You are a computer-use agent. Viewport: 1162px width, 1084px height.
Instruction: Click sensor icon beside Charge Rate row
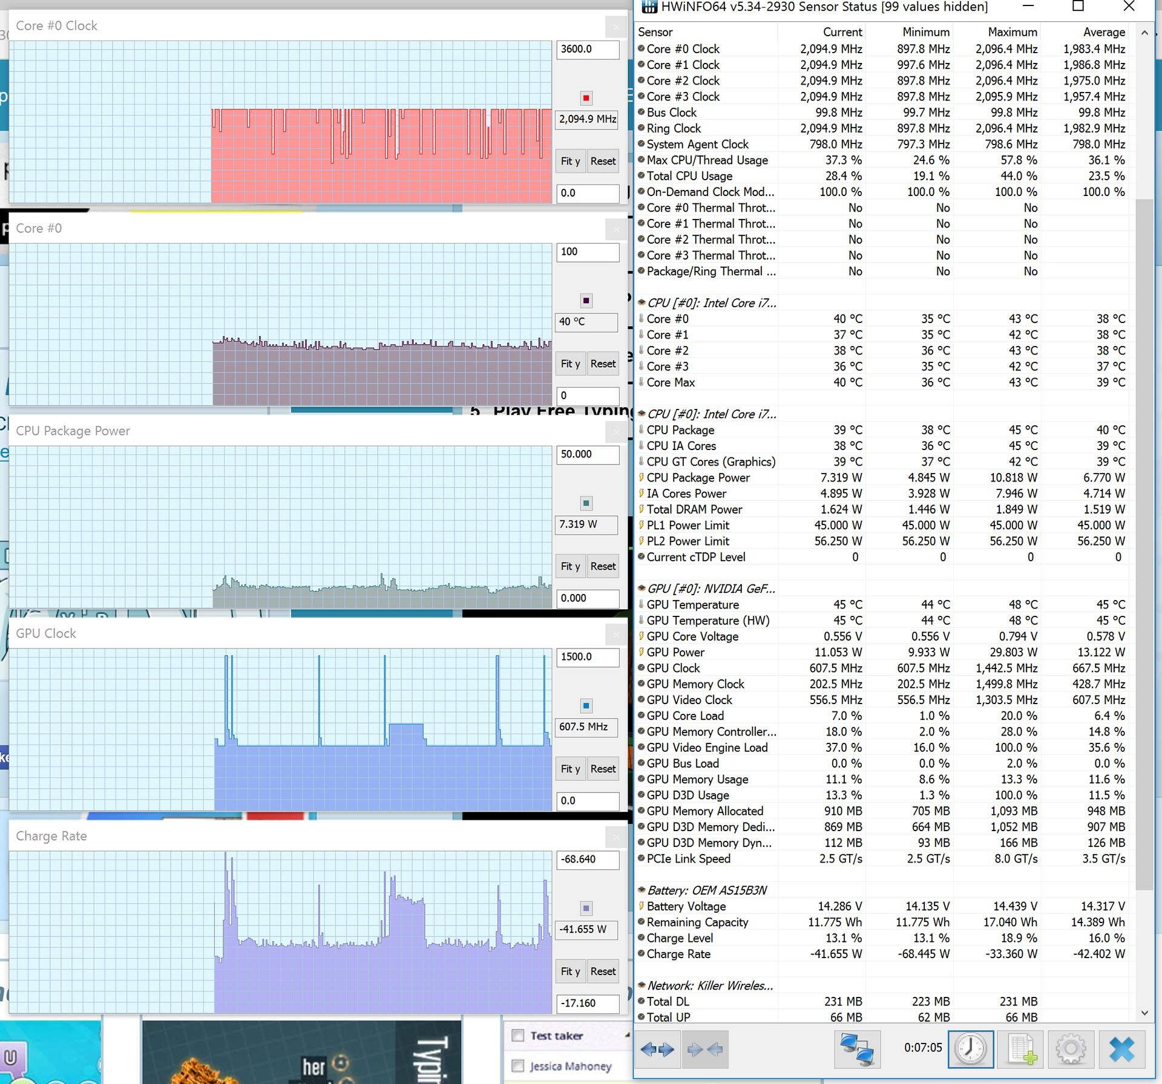[641, 954]
